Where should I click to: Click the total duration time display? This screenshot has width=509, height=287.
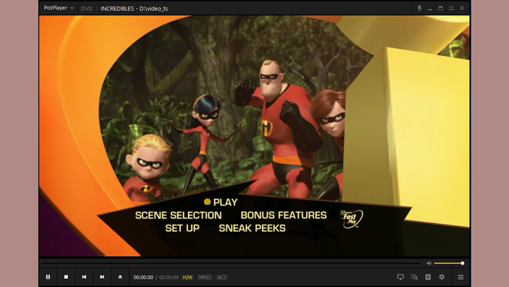[168, 278]
